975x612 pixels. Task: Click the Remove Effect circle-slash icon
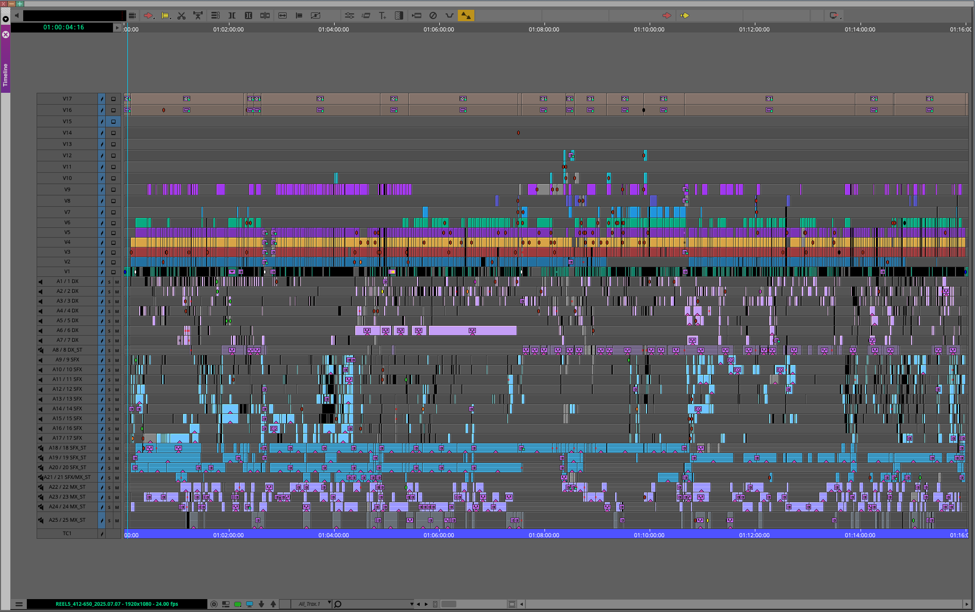tap(433, 16)
